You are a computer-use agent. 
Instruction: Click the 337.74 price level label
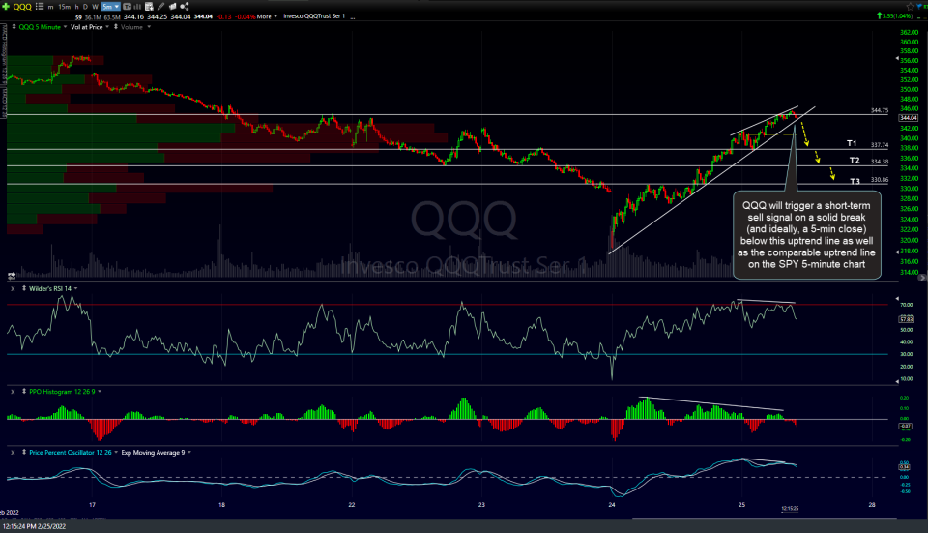[880, 144]
